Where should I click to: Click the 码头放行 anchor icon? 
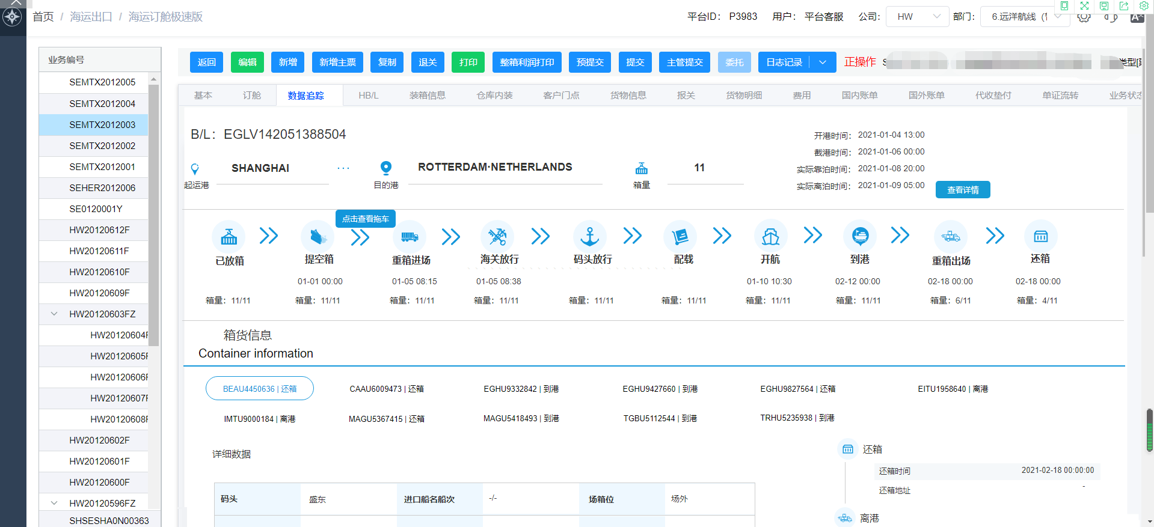coord(590,237)
